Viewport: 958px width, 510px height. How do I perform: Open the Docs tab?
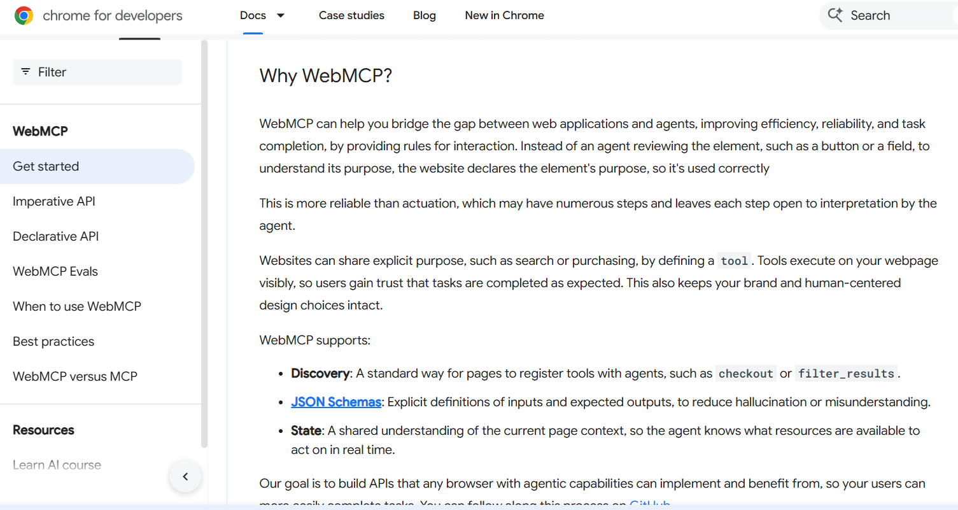coord(253,15)
